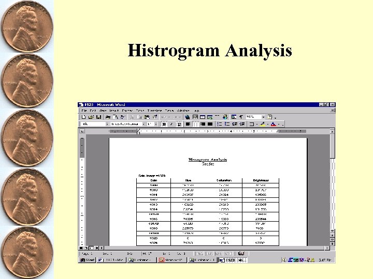Open the Font Size dropdown

point(156,124)
